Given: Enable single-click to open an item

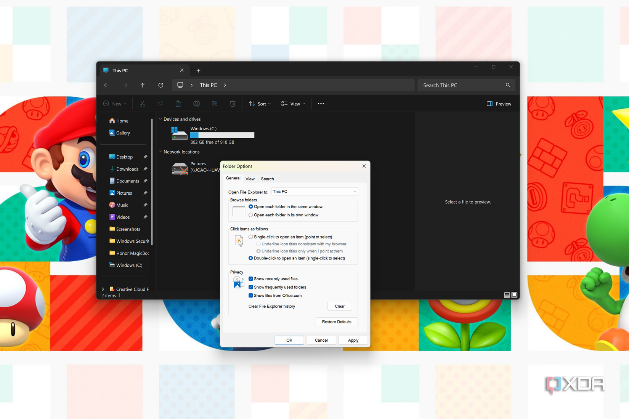Looking at the screenshot, I should pyautogui.click(x=251, y=237).
